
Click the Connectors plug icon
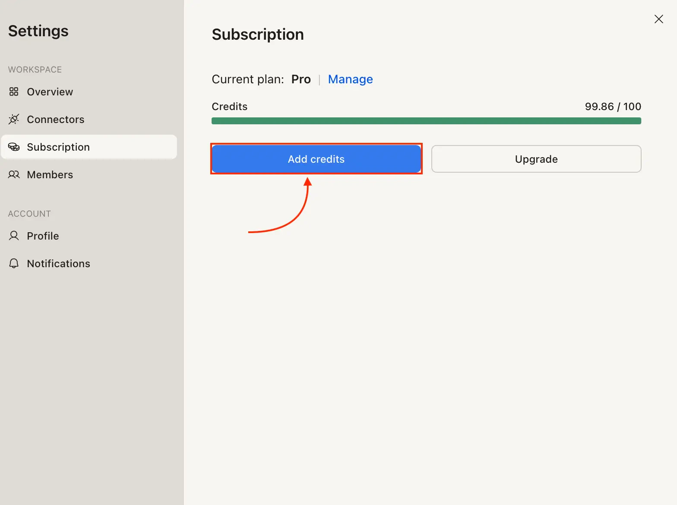[x=14, y=119]
